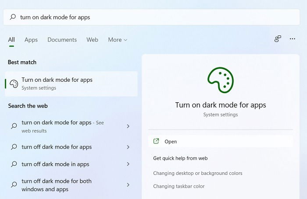This screenshot has width=307, height=199.
Task: Expand arrow for 'turn on dark mode for apps' web result
Action: (x=128, y=126)
